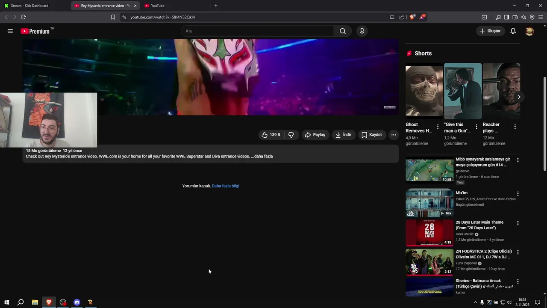Open Brave VPN shield icon
547x308 pixels.
(x=532, y=17)
